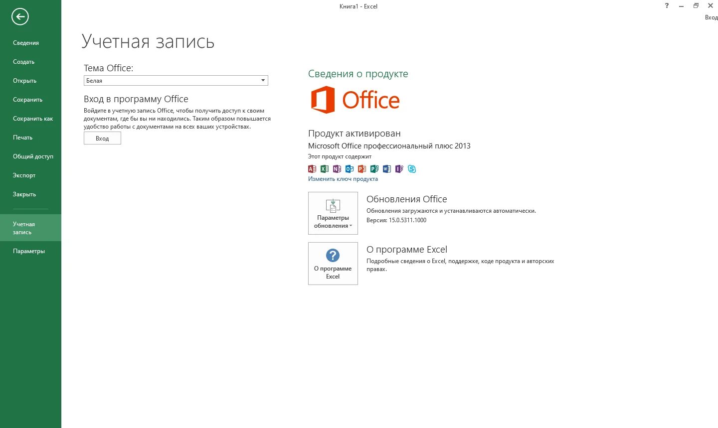Click the Обновления Office heading
This screenshot has width=718, height=428.
(407, 199)
